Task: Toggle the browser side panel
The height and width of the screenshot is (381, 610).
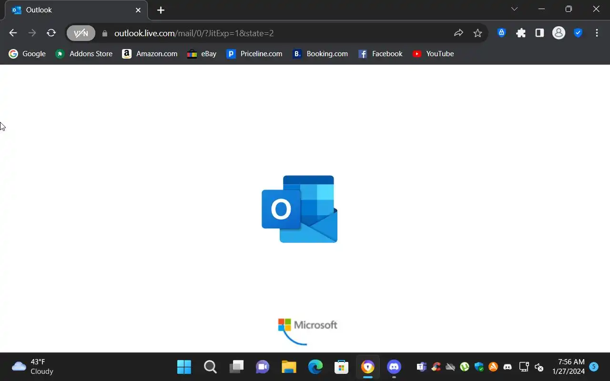Action: click(539, 33)
